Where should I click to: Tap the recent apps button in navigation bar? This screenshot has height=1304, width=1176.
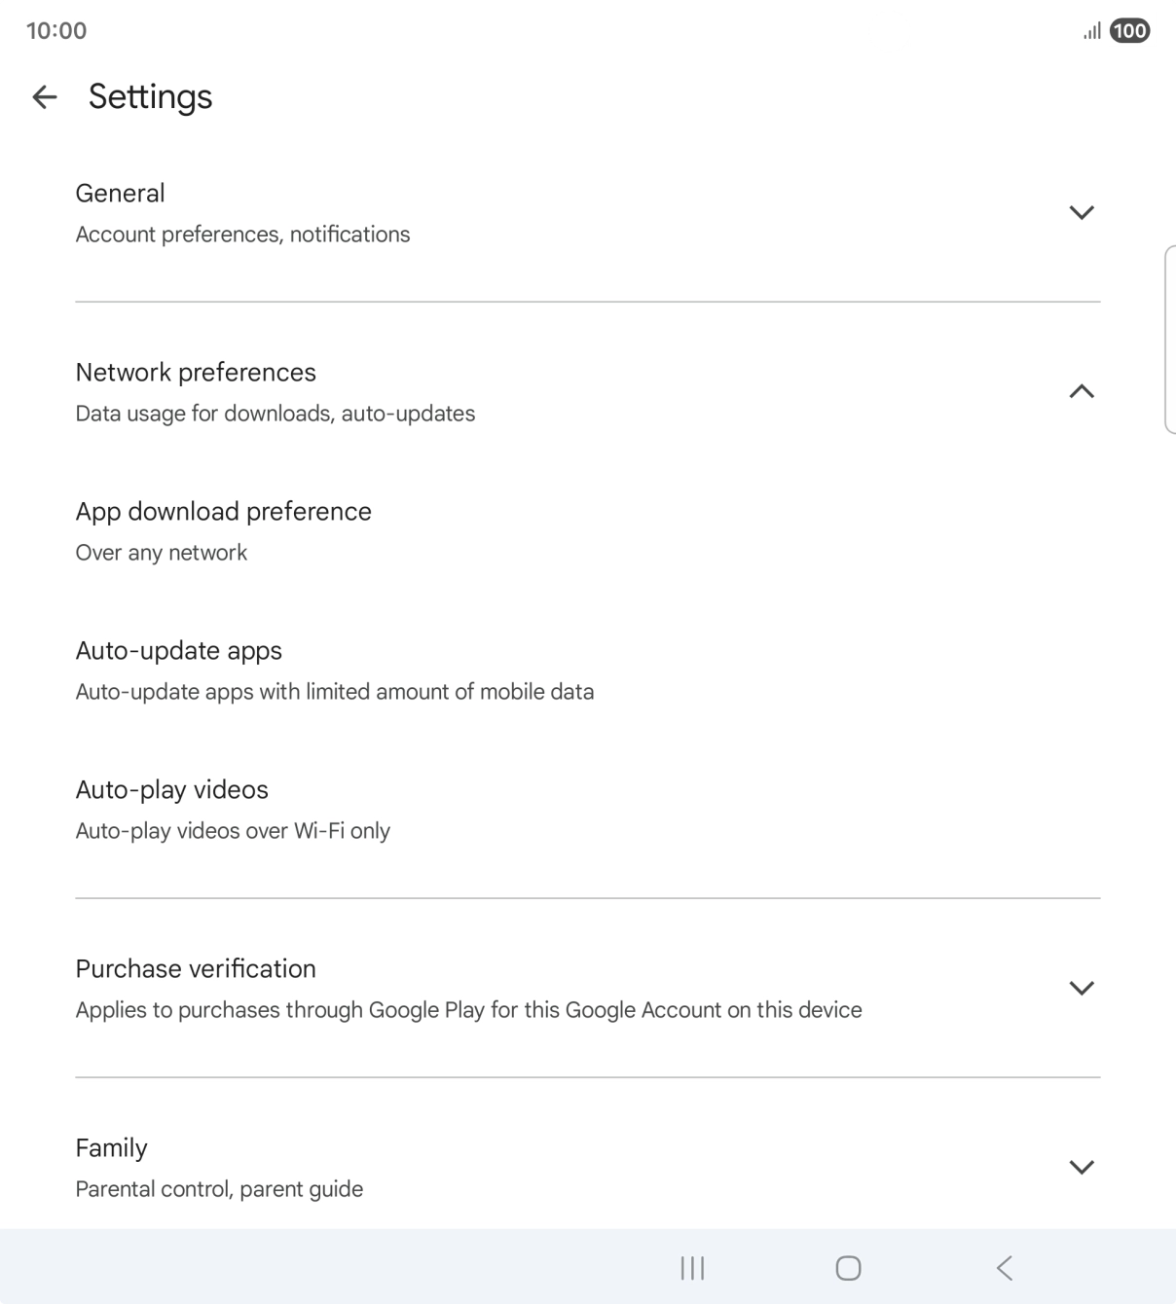[691, 1267]
